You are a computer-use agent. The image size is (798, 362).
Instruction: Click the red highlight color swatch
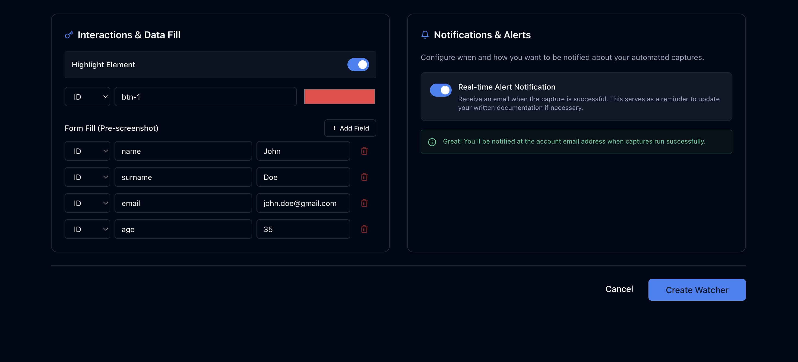340,97
